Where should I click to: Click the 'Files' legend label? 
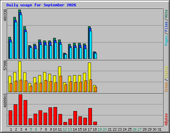(x=166, y=26)
